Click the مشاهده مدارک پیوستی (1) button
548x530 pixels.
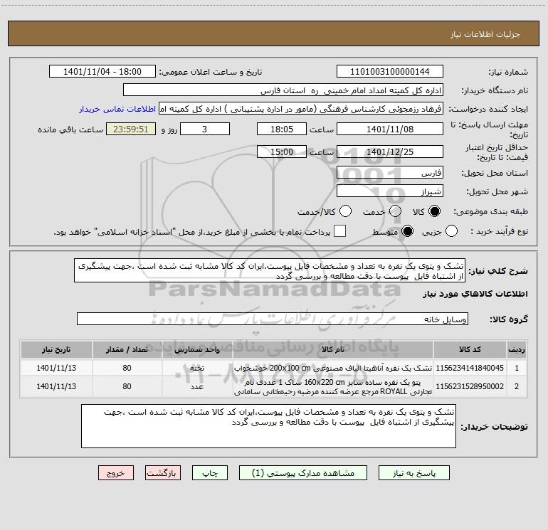click(303, 473)
